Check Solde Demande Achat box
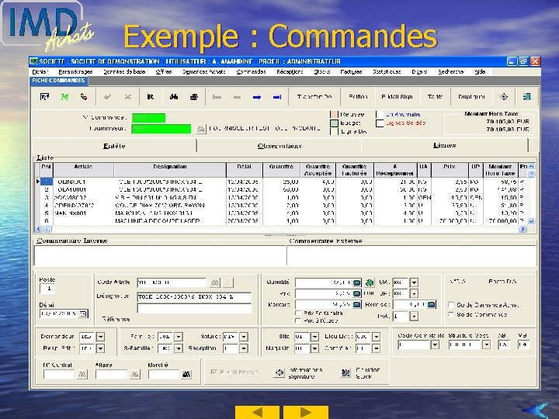Viewport: 559px width, 419px height. [x=451, y=305]
